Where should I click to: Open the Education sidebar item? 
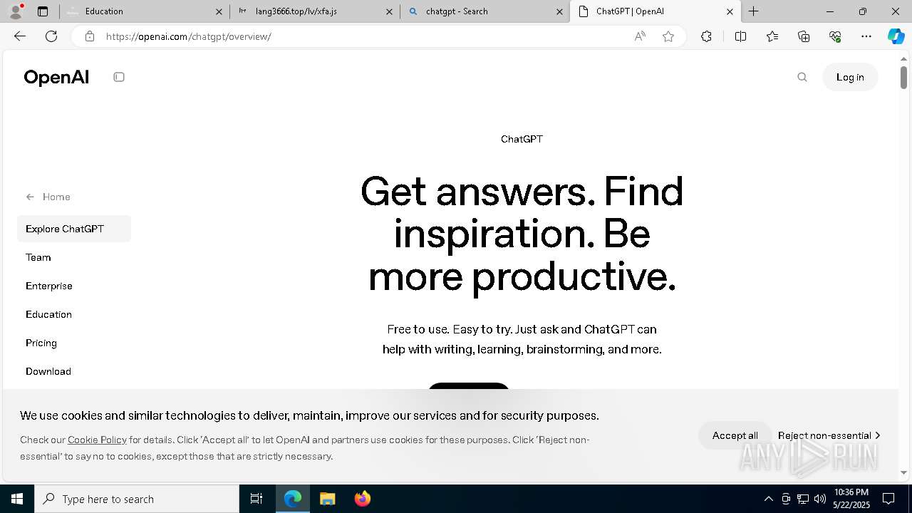pyautogui.click(x=48, y=314)
